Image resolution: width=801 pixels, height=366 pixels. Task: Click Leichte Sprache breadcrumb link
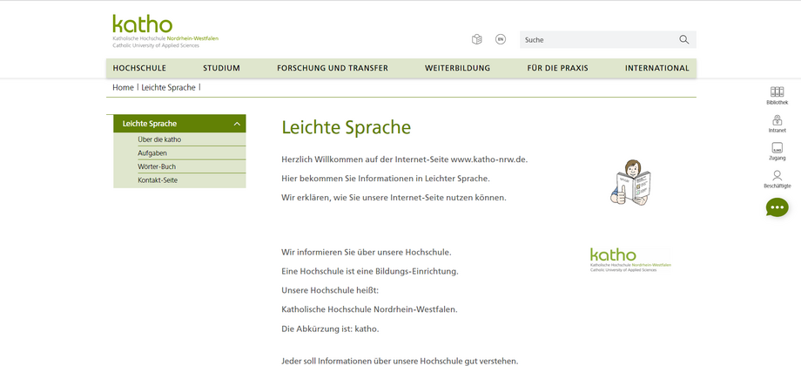click(x=169, y=87)
